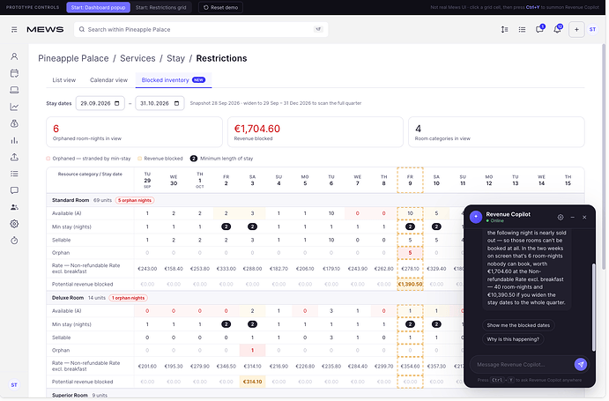This screenshot has height=401, width=609.
Task: Open the bar chart reports sidebar icon
Action: 14,140
